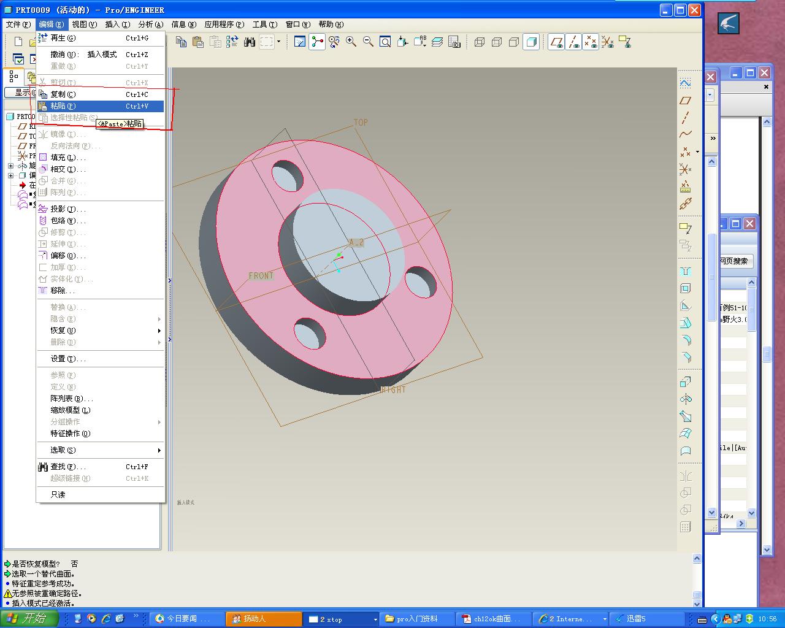Viewport: 785px width, 628px height.
Task: Open the selection box dropdown arrow in the toolbar
Action: tap(278, 42)
